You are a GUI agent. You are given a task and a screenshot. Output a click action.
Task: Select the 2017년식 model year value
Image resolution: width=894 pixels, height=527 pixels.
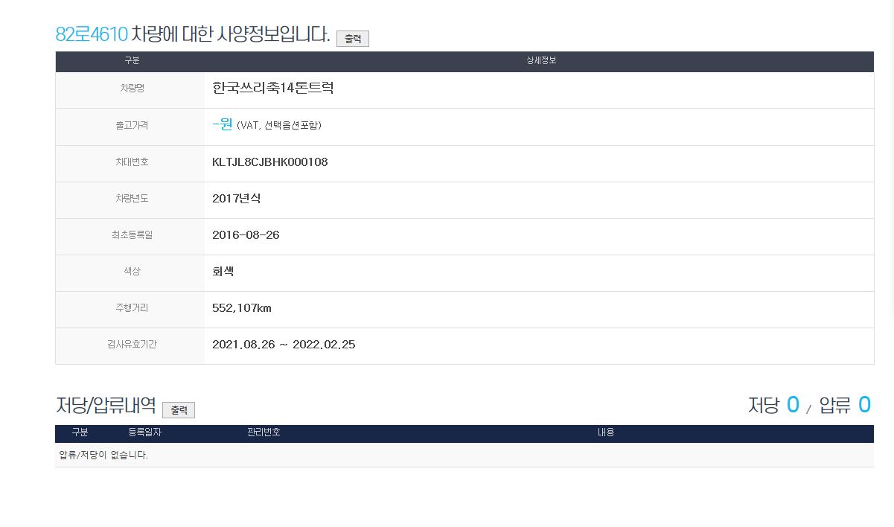coord(236,199)
